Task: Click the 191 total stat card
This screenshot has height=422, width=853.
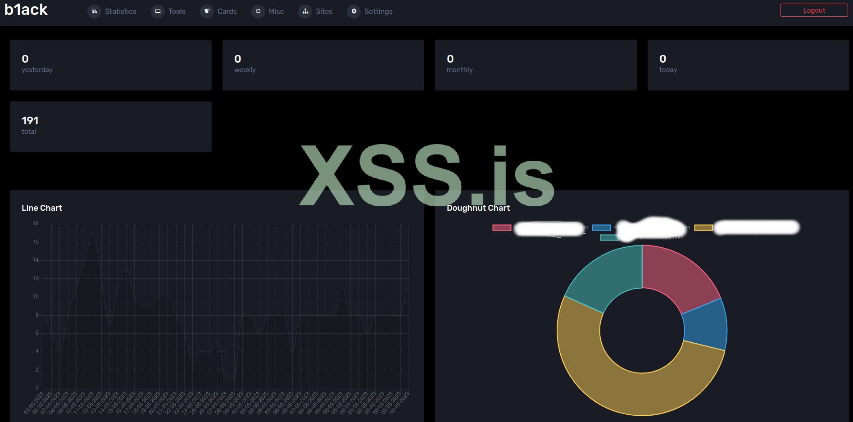Action: tap(111, 127)
